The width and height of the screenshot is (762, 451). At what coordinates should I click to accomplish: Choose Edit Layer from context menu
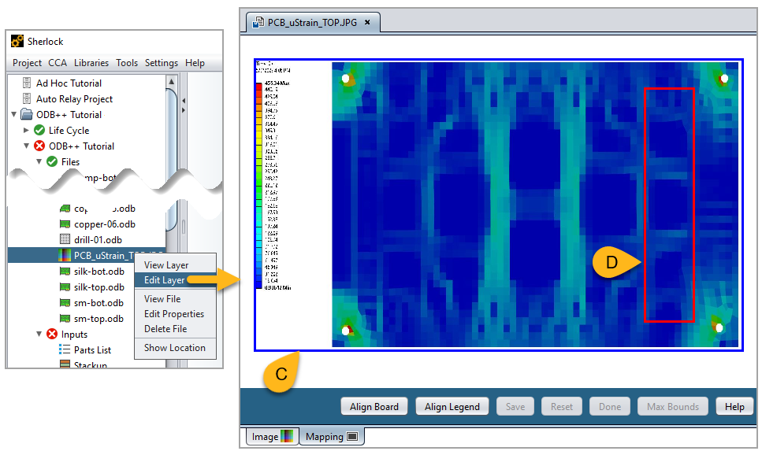165,279
